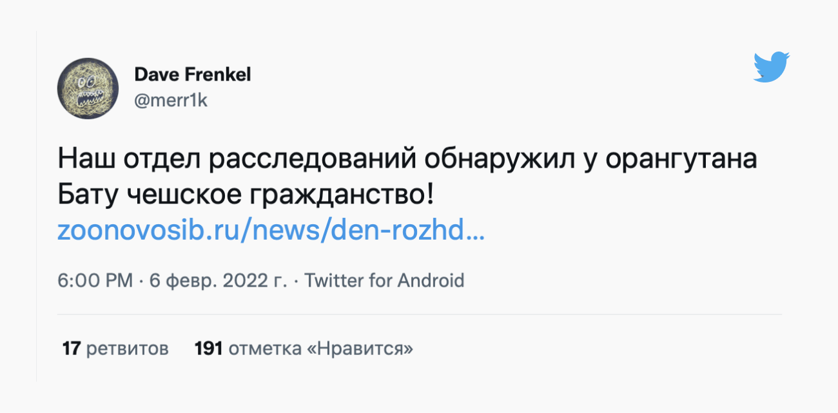This screenshot has height=413, width=838.
Task: Click the word "ретвитов"
Action: (127, 349)
